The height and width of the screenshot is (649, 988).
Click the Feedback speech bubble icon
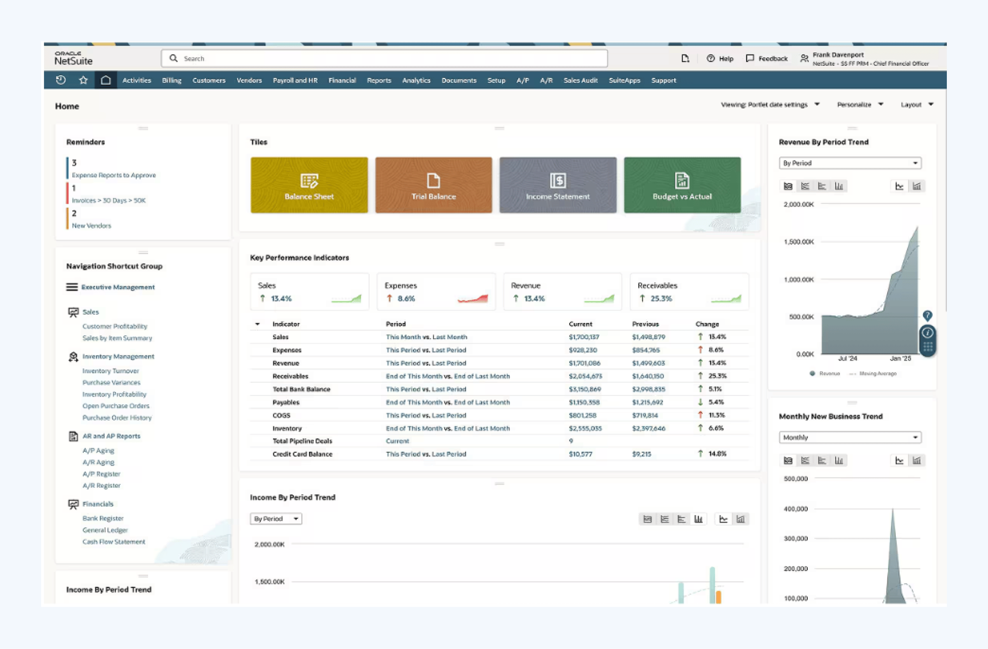click(750, 58)
